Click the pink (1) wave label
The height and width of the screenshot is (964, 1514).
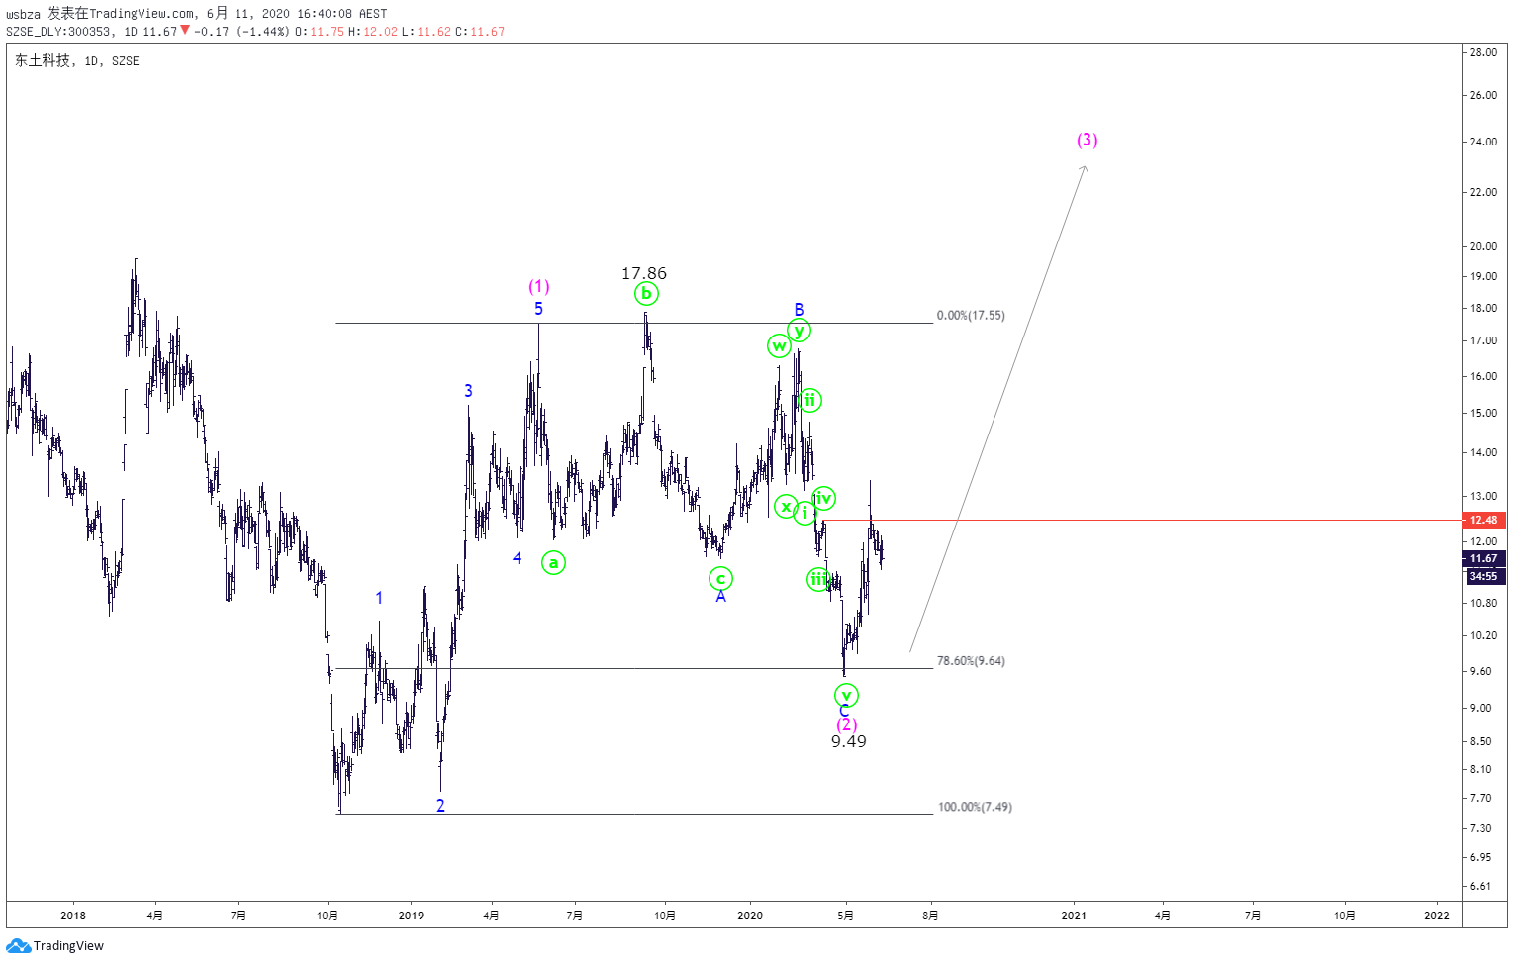[538, 286]
